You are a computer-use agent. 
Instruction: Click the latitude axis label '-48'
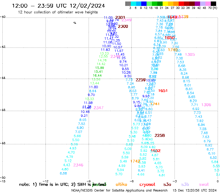[3, 143]
